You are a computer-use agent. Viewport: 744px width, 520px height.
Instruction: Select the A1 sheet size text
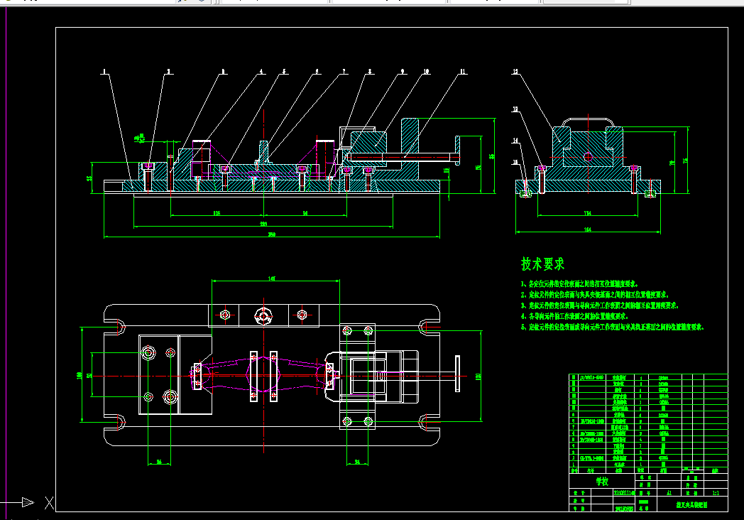point(669,493)
